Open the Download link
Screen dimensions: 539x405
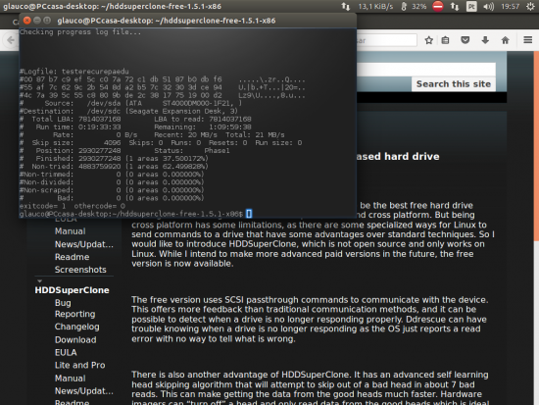point(75,340)
